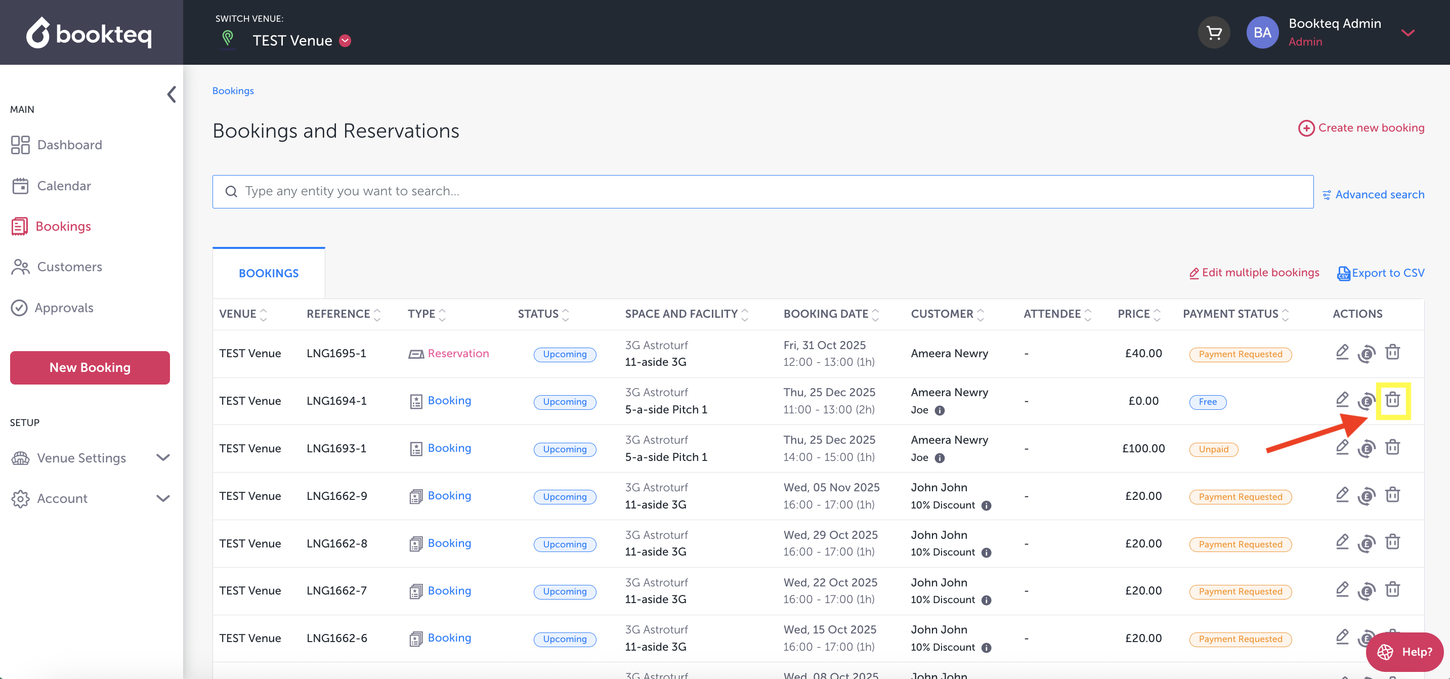Open the Switch Venue dropdown
This screenshot has width=1450, height=679.
pos(345,40)
